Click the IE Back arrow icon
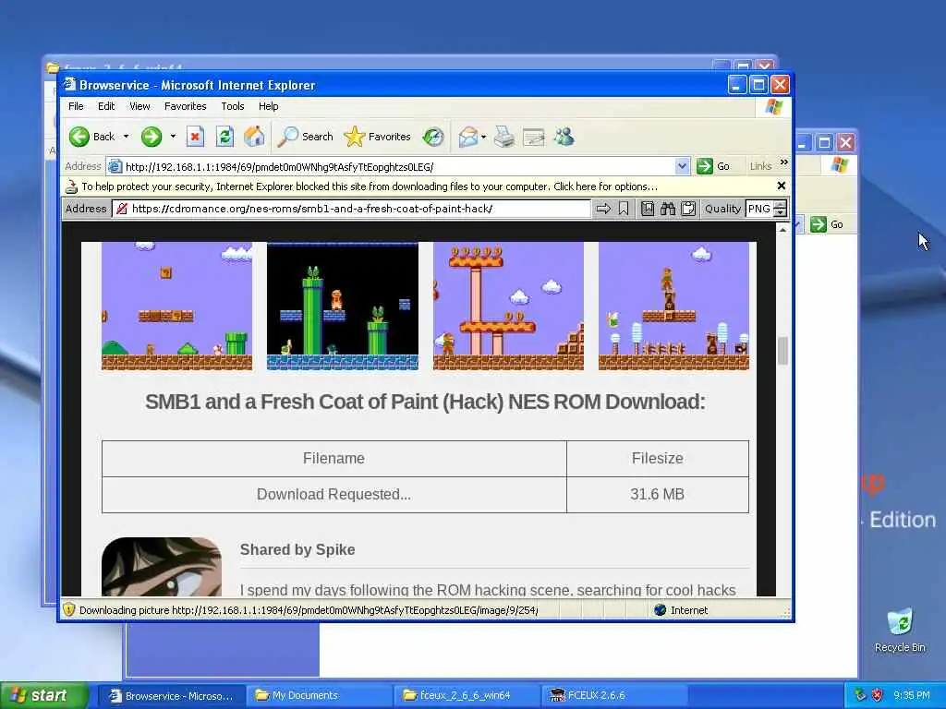Image resolution: width=946 pixels, height=709 pixels. (79, 137)
